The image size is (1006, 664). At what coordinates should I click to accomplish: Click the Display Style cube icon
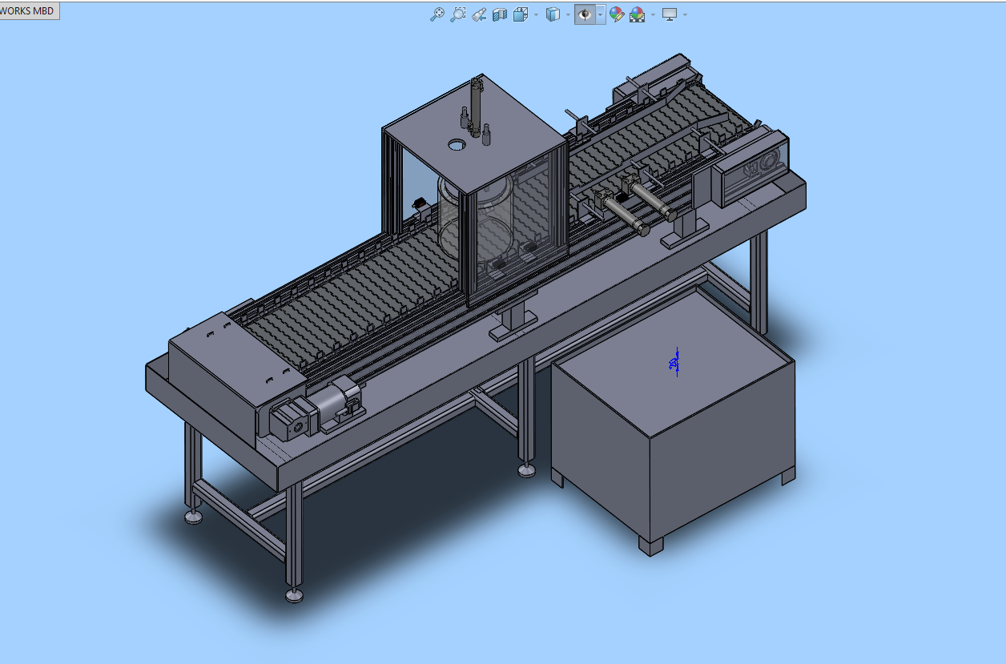[553, 14]
